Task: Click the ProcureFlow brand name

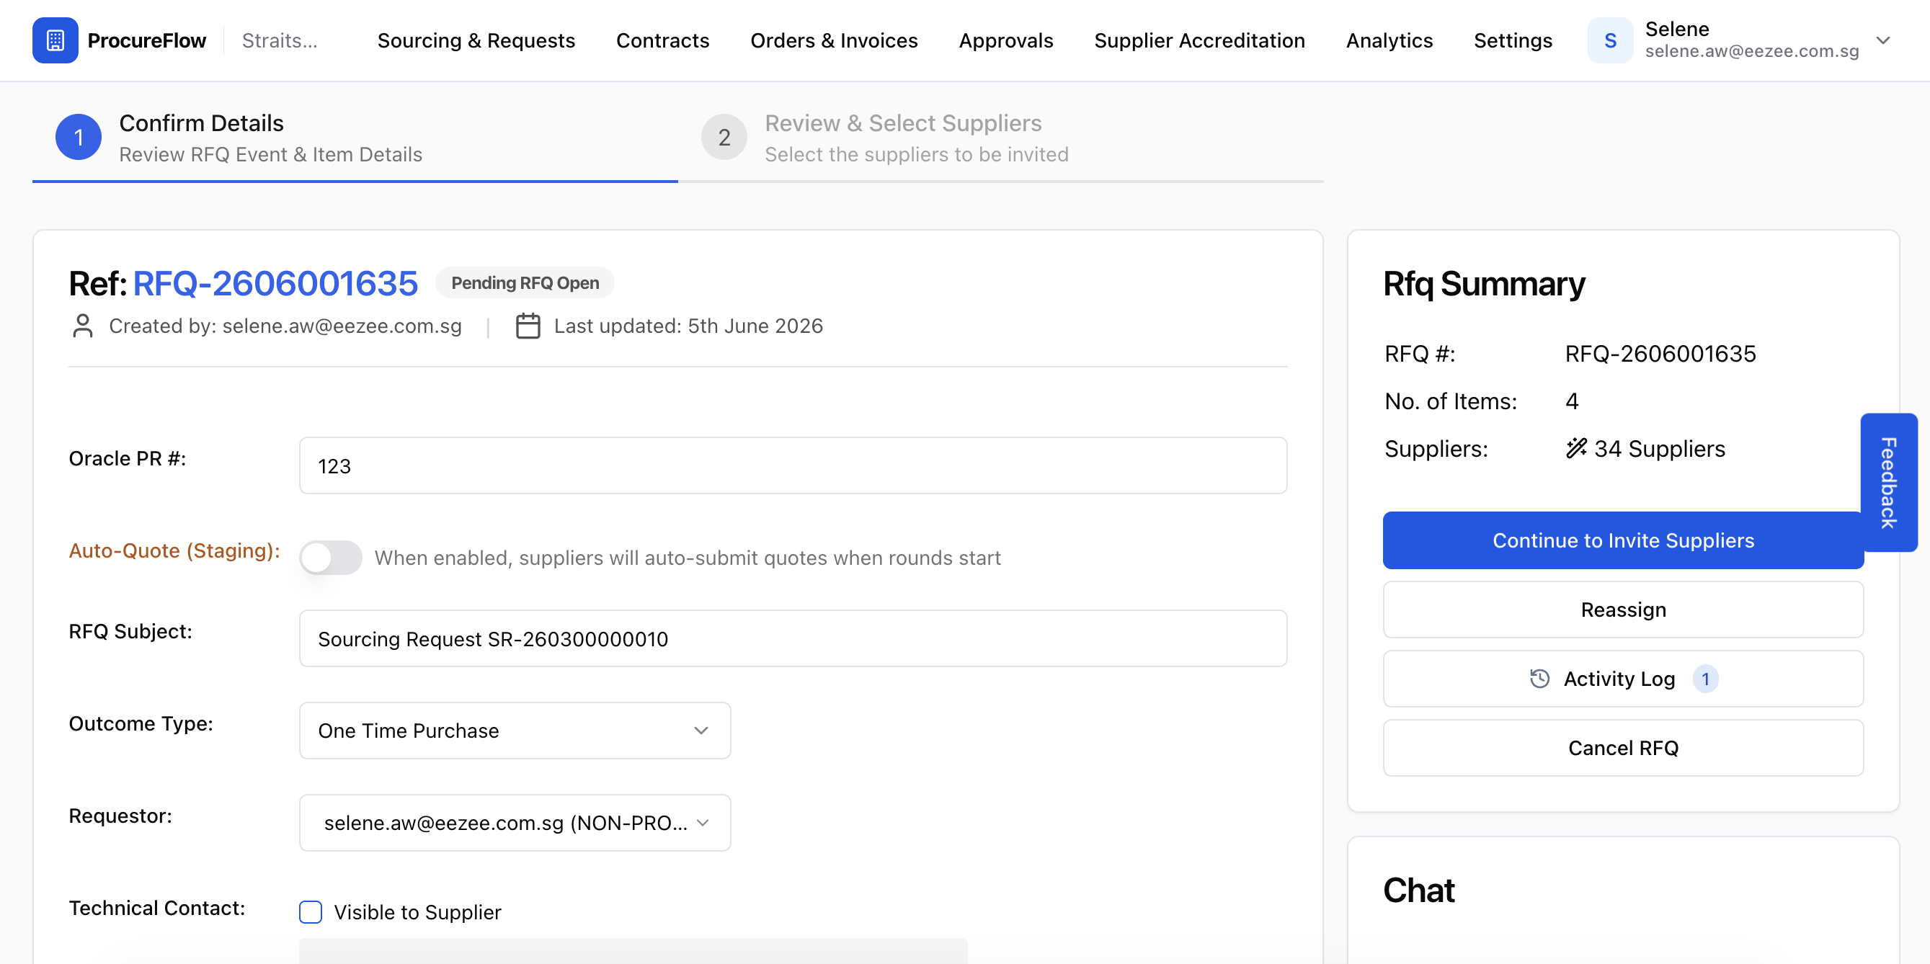Action: click(146, 40)
